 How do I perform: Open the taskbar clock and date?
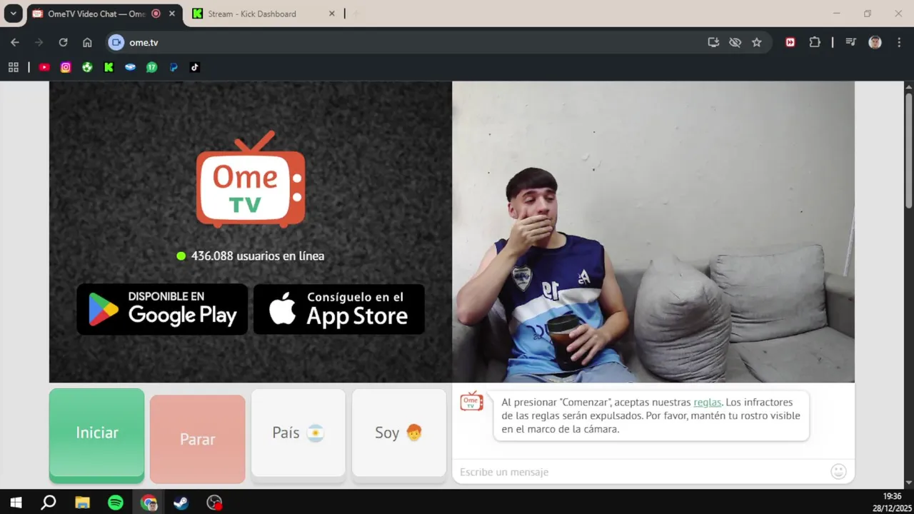point(891,502)
